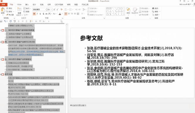Viewport: 195px width, 113px height.
Task: Toggle Italic formatting
Action: coord(37,14)
